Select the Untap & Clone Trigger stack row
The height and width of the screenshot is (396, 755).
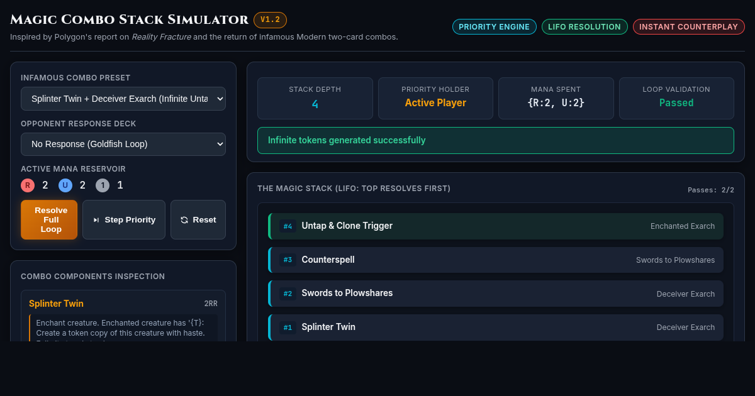(x=496, y=226)
